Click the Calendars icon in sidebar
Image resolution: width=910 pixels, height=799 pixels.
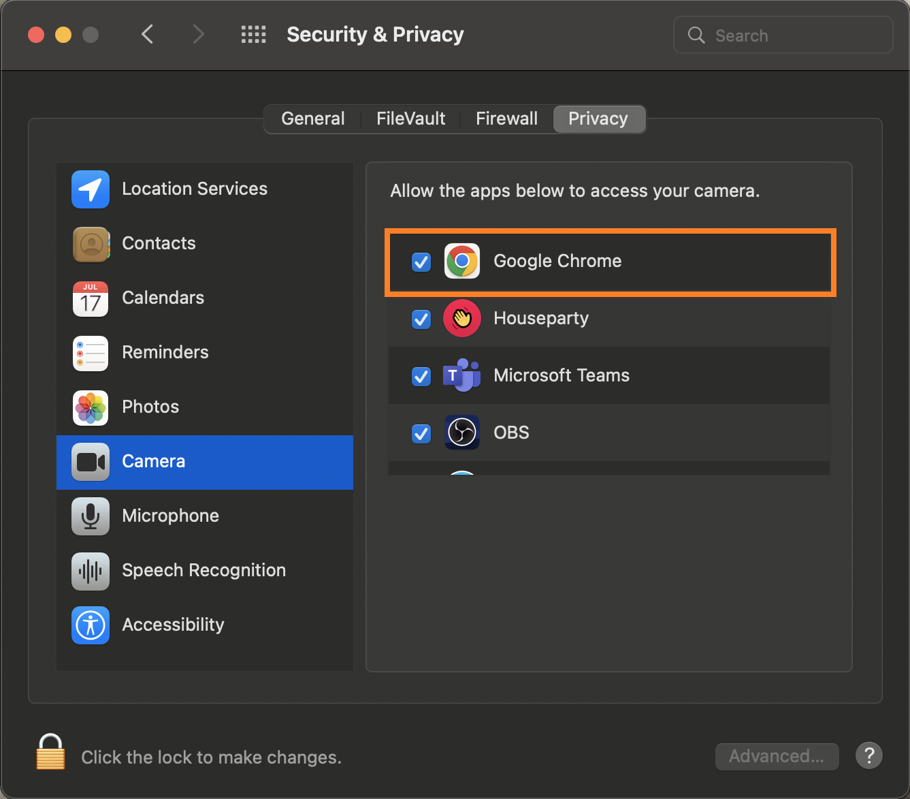click(x=91, y=298)
